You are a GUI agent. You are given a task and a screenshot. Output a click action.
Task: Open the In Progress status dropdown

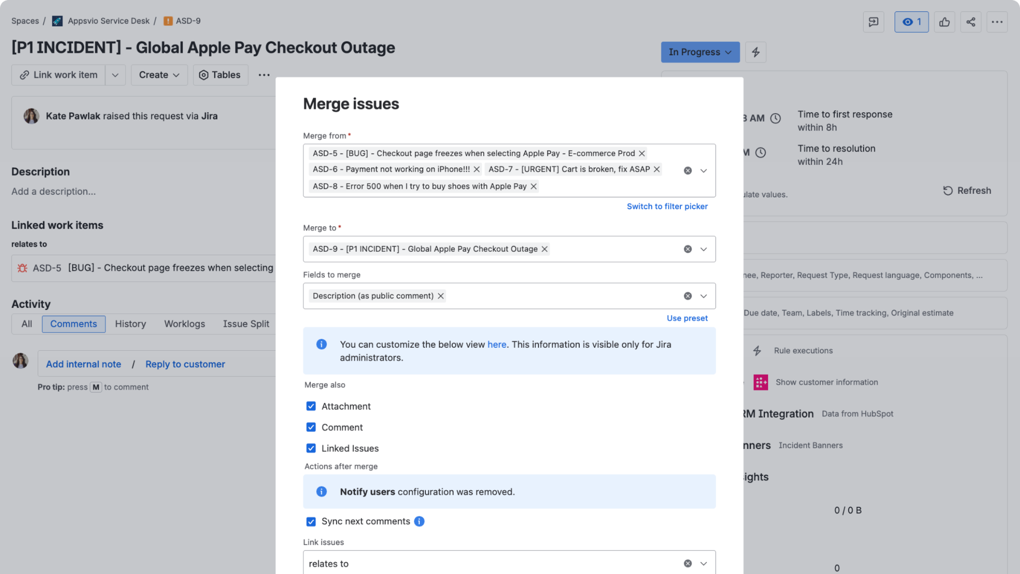(700, 52)
